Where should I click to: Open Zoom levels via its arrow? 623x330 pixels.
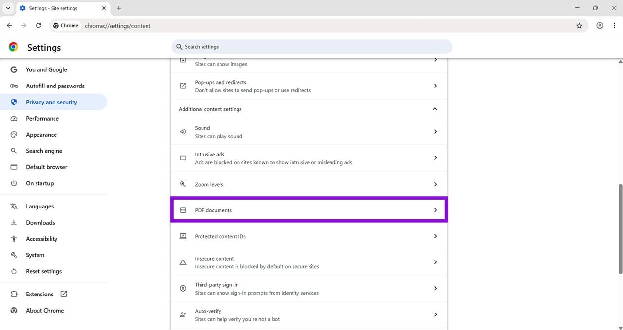(x=435, y=184)
